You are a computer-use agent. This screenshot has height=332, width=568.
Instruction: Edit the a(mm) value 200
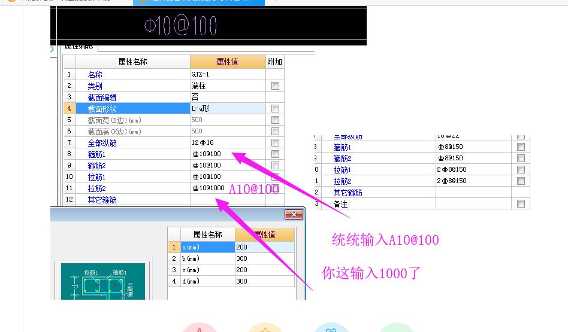(x=265, y=247)
